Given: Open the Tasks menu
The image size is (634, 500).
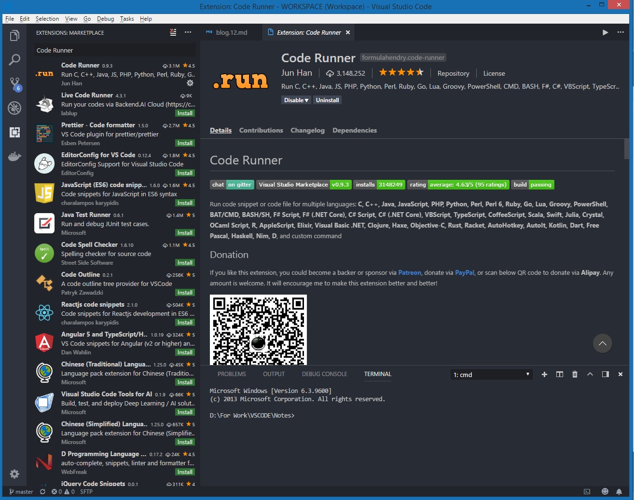Looking at the screenshot, I should [x=127, y=19].
